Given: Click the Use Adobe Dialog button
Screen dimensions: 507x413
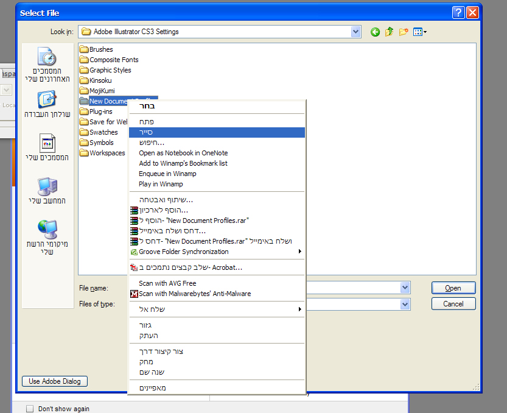Looking at the screenshot, I should tap(55, 381).
